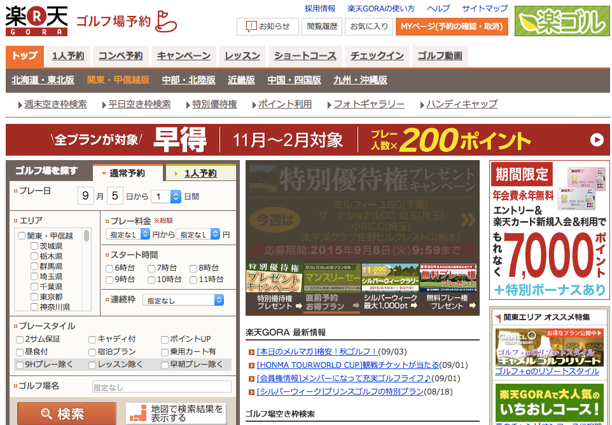Open 特別優待権 link
Screen dimensions: 612x425
tap(214, 104)
